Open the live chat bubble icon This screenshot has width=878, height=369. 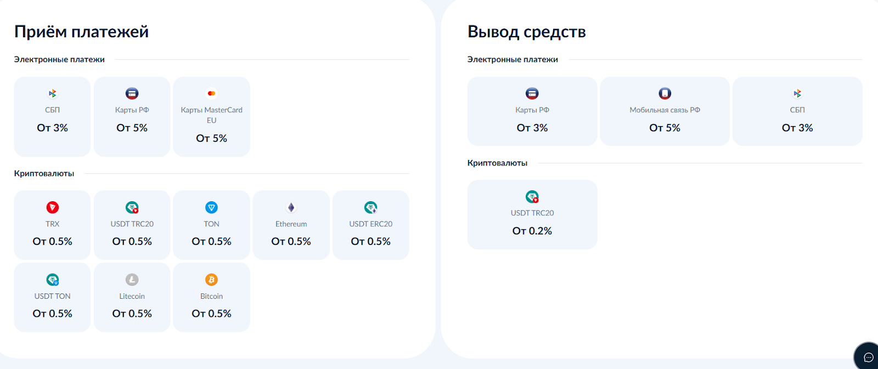tap(868, 357)
